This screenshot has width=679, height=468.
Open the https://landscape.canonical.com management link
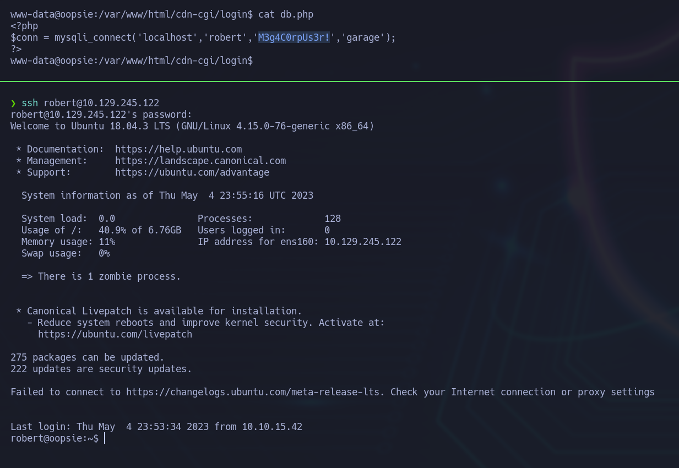click(x=200, y=161)
